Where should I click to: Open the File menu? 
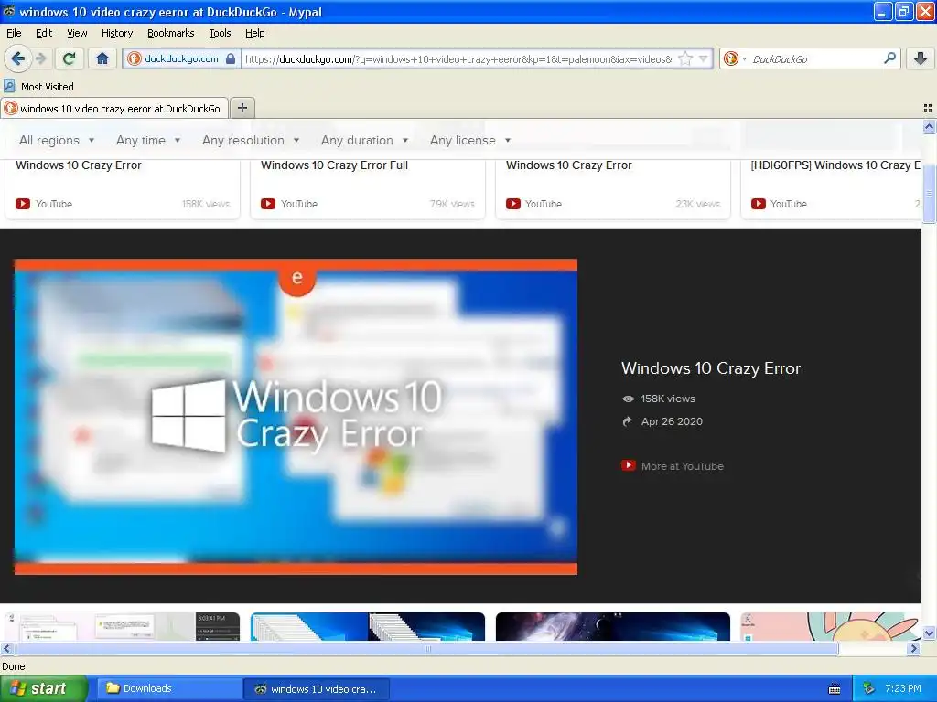(14, 33)
